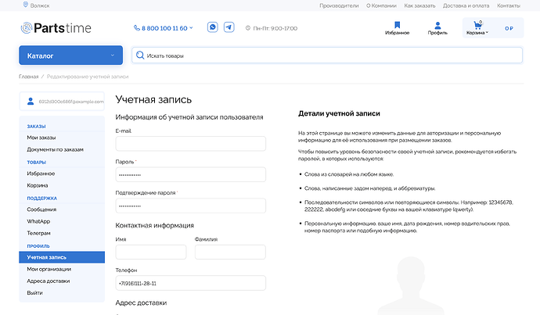Focus the Телефон input field
This screenshot has width=540, height=315.
(x=190, y=283)
